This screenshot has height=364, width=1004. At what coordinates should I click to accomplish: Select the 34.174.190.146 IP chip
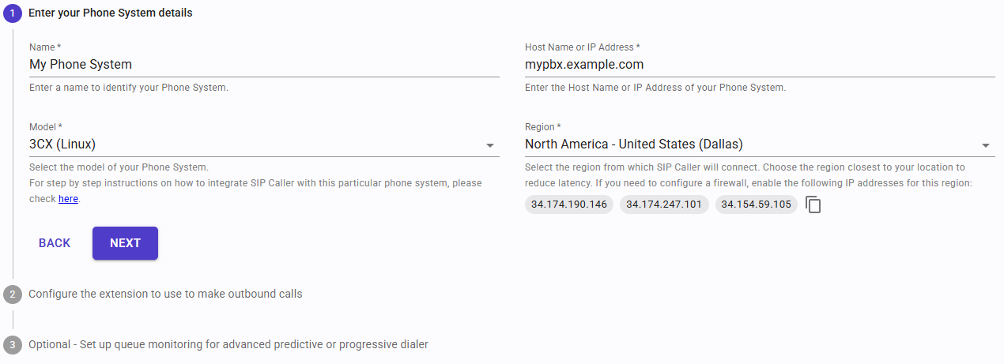569,205
